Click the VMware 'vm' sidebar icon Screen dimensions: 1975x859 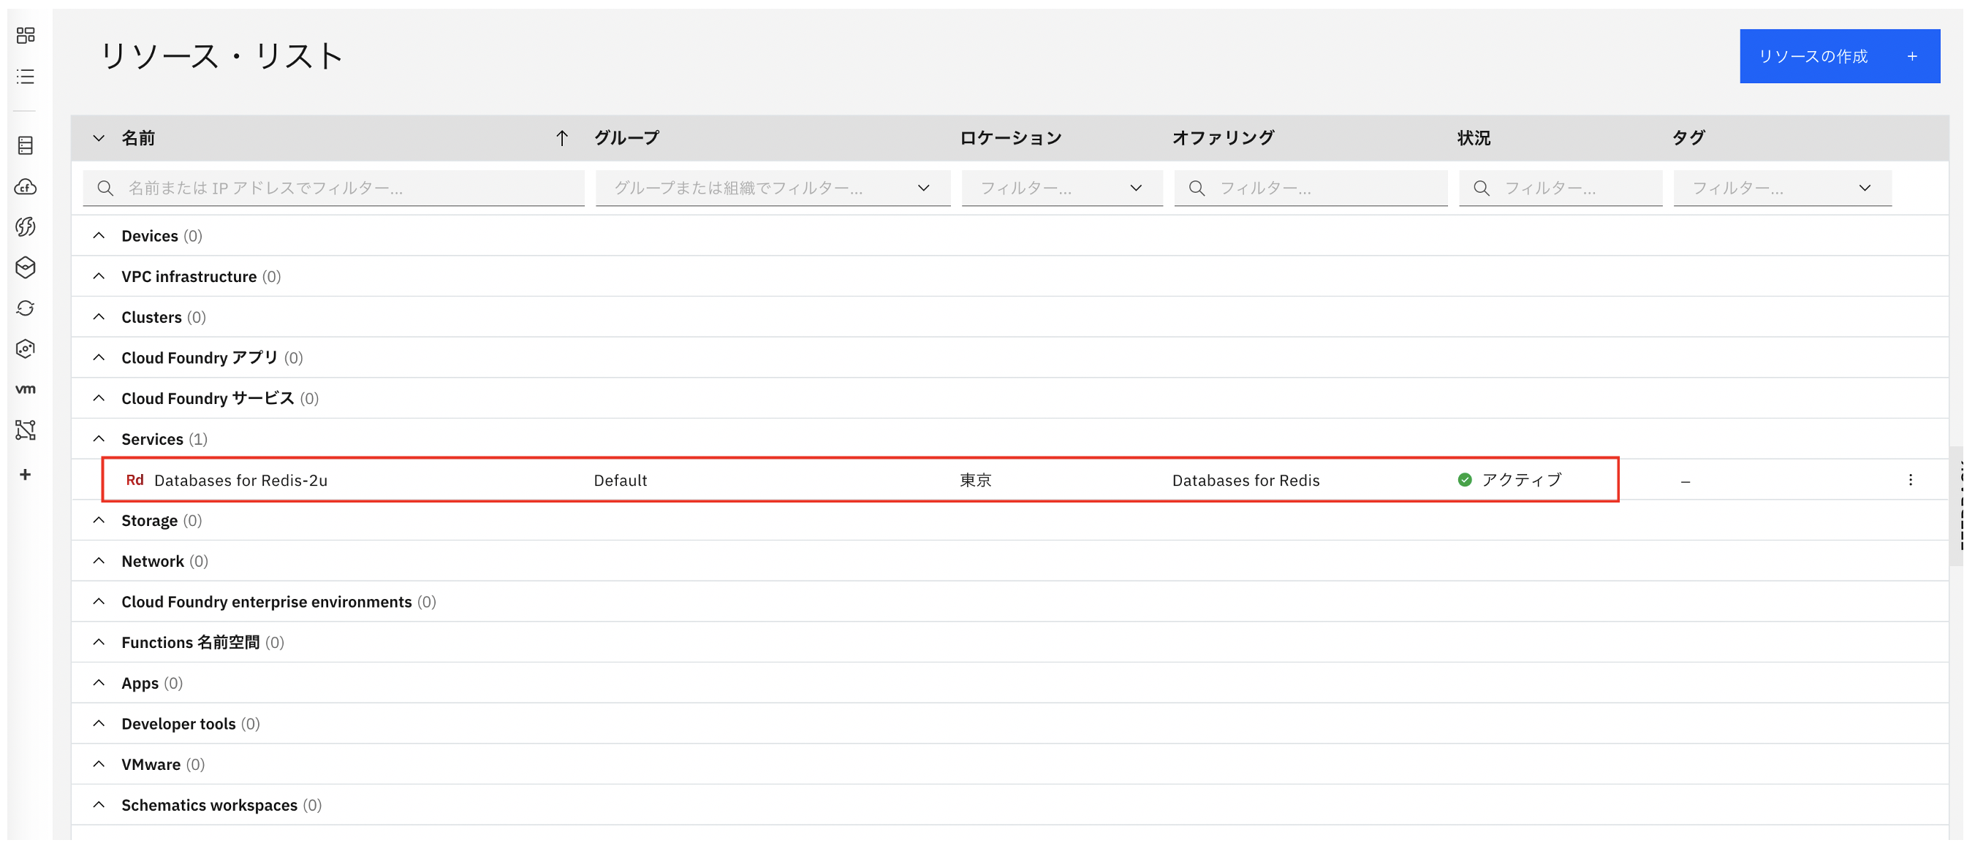26,389
